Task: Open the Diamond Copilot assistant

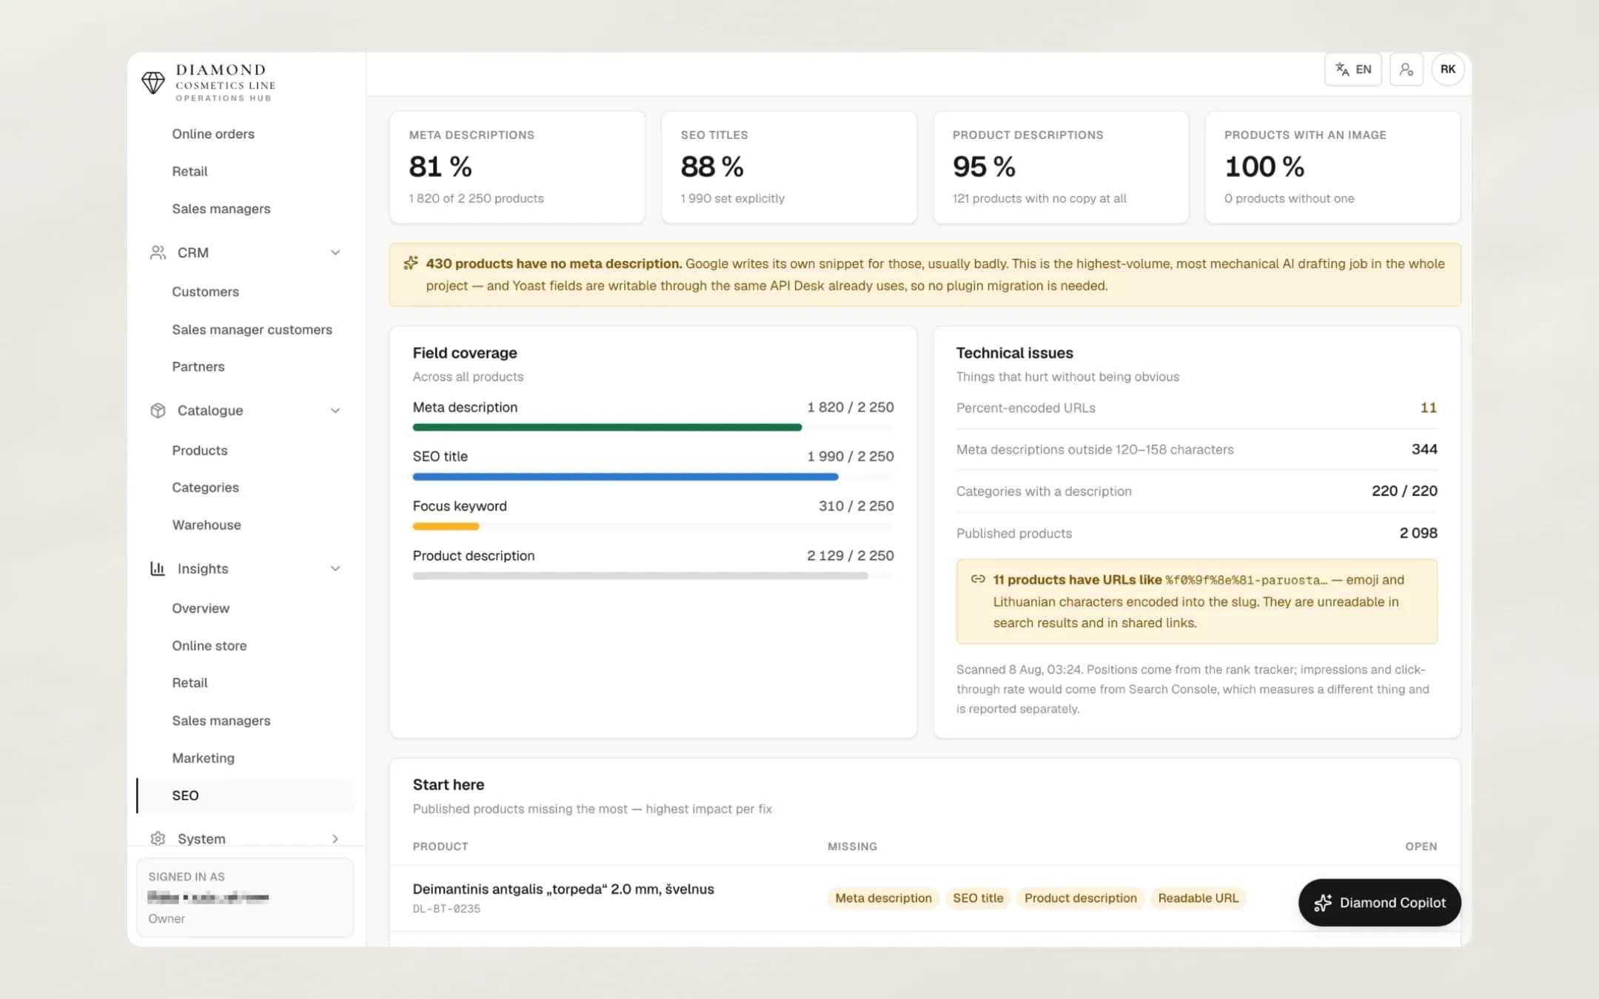Action: tap(1379, 903)
